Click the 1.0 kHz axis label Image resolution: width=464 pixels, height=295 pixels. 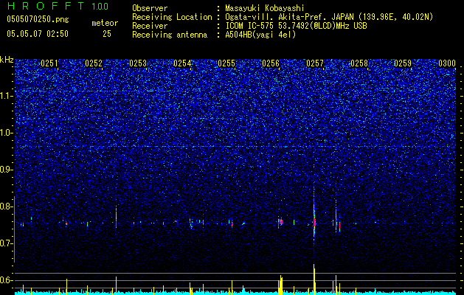(7, 133)
